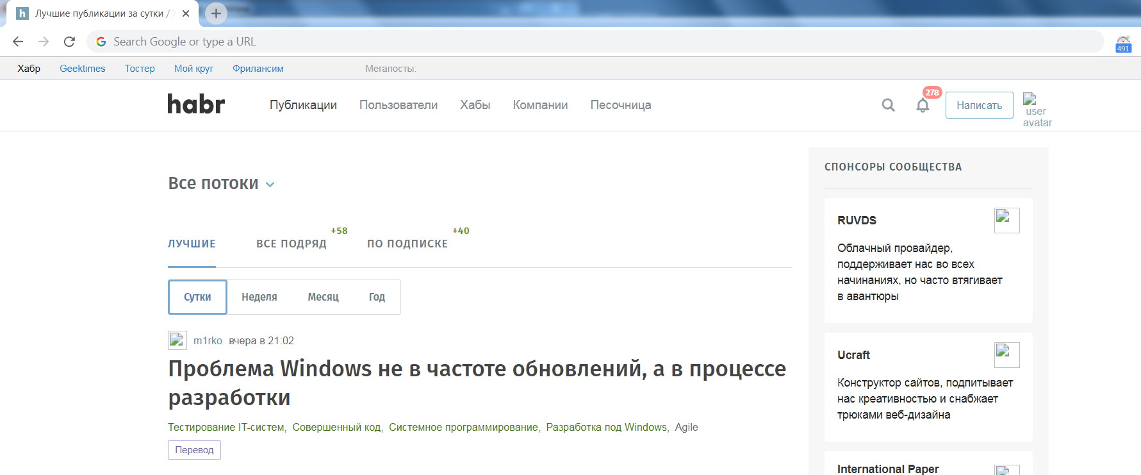Open a new browser tab

pos(216,13)
